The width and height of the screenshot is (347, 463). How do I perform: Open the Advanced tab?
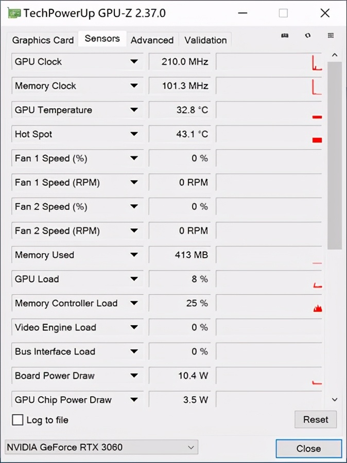pyautogui.click(x=152, y=40)
